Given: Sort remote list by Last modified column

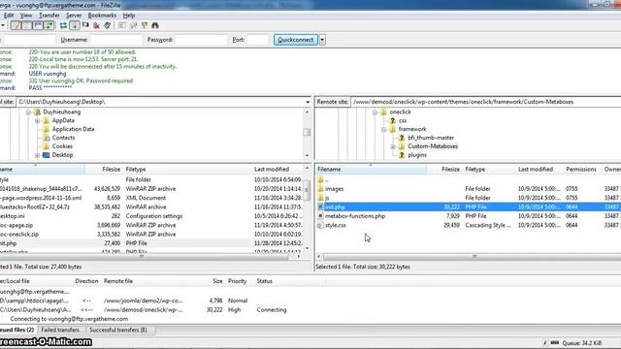Looking at the screenshot, I should (x=539, y=169).
